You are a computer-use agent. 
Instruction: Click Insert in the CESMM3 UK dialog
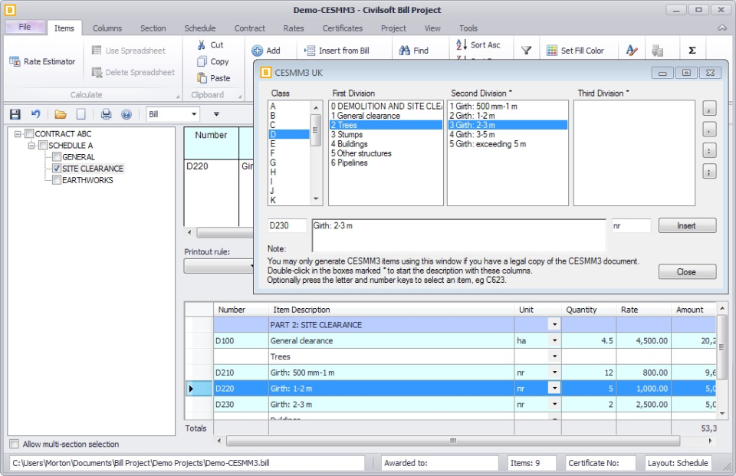tap(688, 225)
